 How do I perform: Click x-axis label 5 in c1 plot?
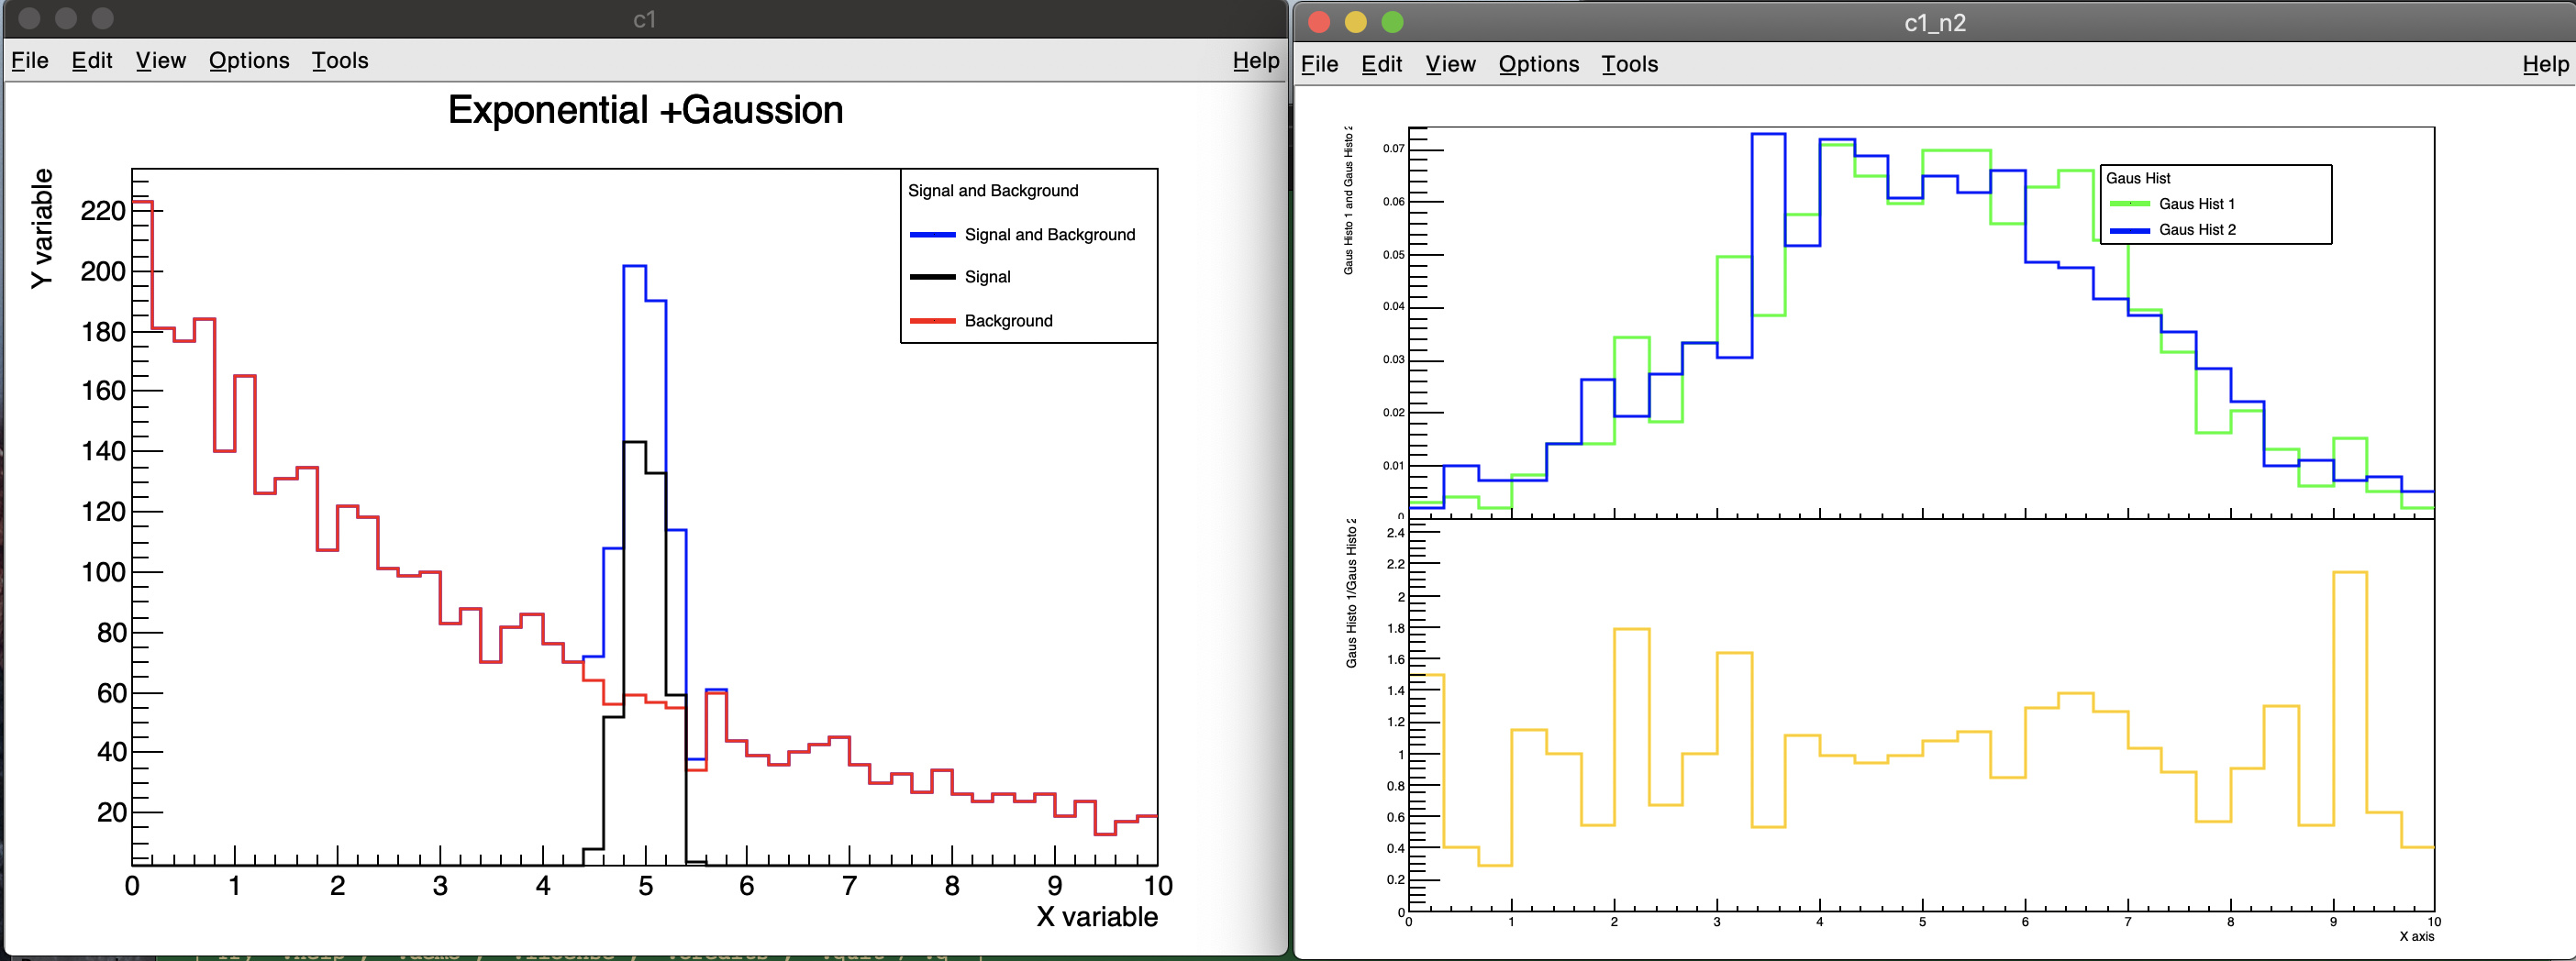pos(646,886)
